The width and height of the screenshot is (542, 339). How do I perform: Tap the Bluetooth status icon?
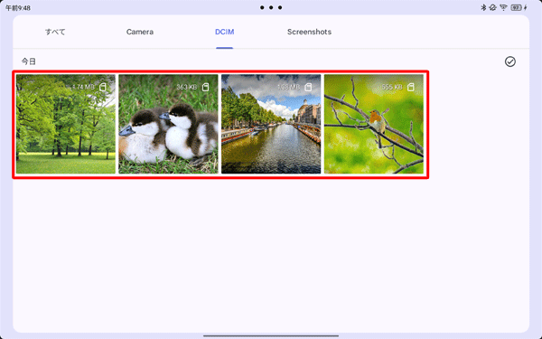click(x=483, y=7)
